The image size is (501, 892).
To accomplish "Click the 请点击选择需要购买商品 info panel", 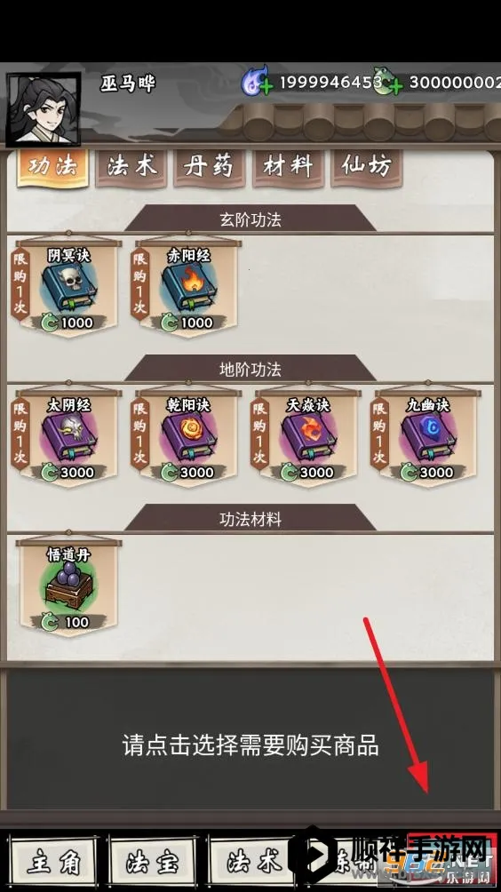I will coord(250,739).
